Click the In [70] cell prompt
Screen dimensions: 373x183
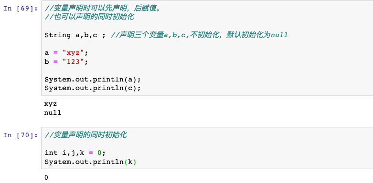[21, 135]
